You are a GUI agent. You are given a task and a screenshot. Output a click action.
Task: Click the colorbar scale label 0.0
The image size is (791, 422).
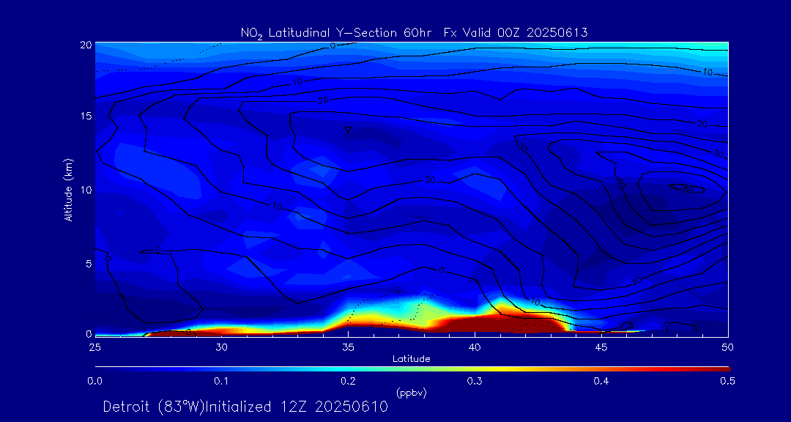coord(95,382)
